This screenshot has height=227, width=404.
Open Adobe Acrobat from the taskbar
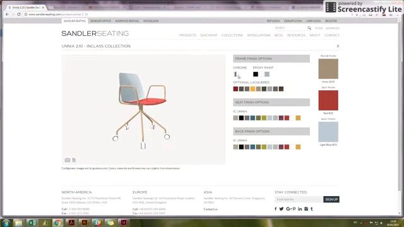[x=71, y=223]
